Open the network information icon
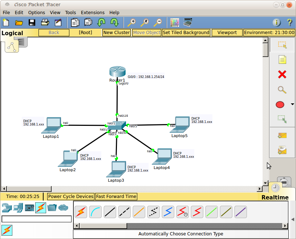This screenshot has width=296, height=239. click(276, 22)
